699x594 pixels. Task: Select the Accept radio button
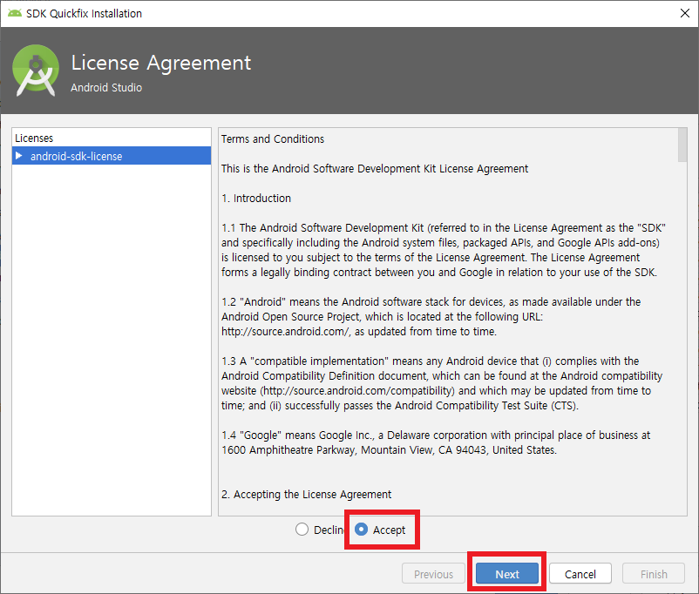pos(361,530)
